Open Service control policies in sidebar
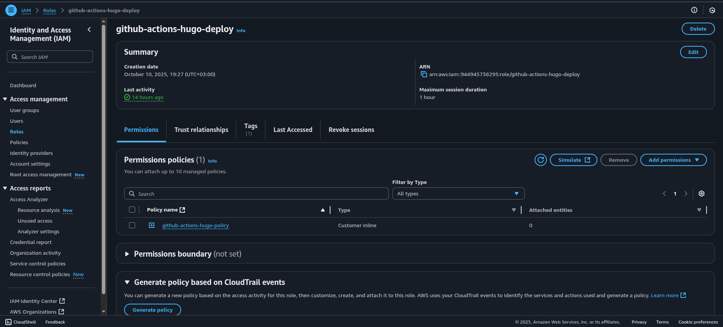Image resolution: width=723 pixels, height=327 pixels. click(38, 264)
